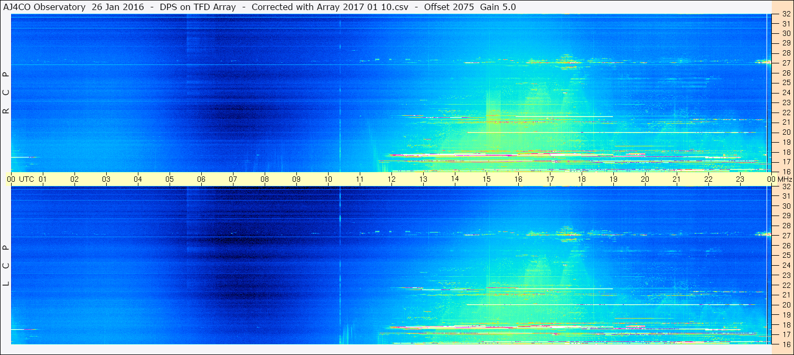Click the 'MHz' label on time axis

tap(784, 179)
